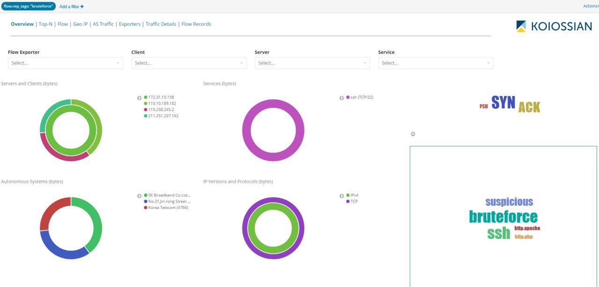
Task: Open the Service select dropdown
Action: point(436,63)
